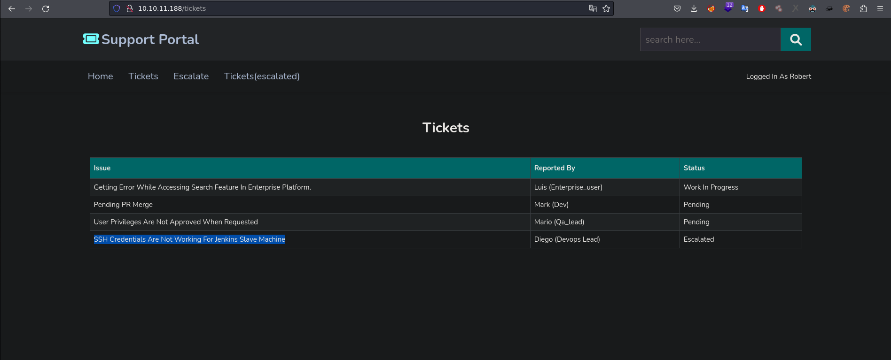Open Firefox hamburger application menu
Image resolution: width=891 pixels, height=360 pixels.
(880, 8)
